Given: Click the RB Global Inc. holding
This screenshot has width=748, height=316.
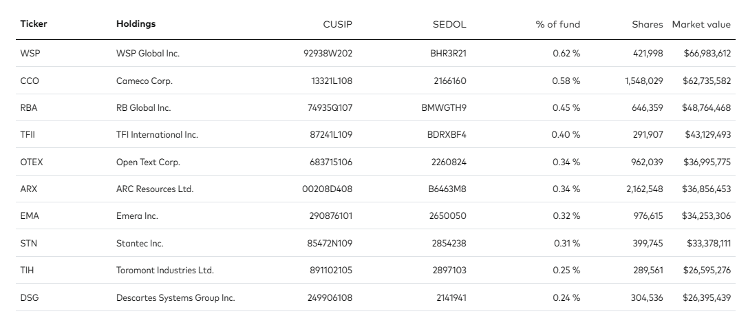Looking at the screenshot, I should pyautogui.click(x=143, y=108).
